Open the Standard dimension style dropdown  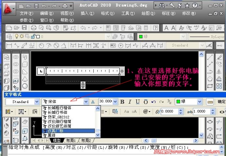coord(202,45)
